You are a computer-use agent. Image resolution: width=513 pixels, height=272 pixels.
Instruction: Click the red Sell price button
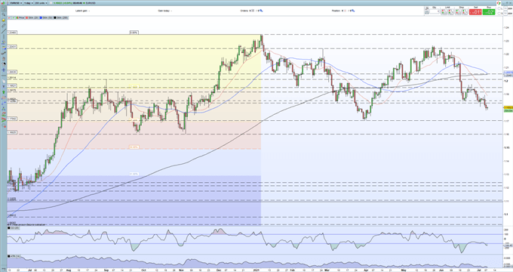click(x=475, y=12)
